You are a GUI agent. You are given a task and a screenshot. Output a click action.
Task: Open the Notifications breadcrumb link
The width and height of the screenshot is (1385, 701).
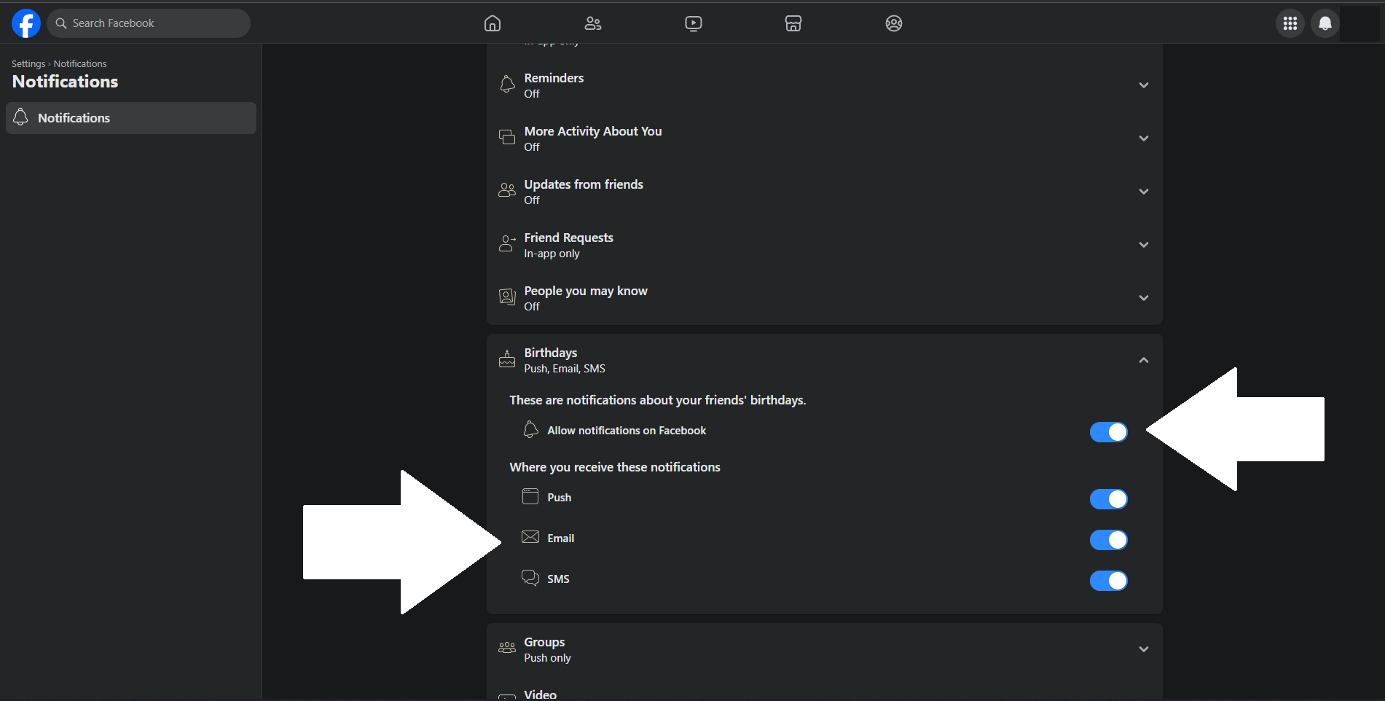[80, 63]
